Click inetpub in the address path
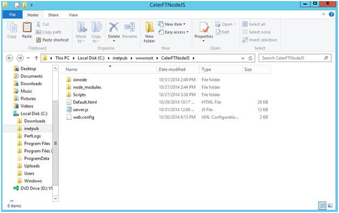Image resolution: width=339 pixels, height=213 pixels. point(120,58)
